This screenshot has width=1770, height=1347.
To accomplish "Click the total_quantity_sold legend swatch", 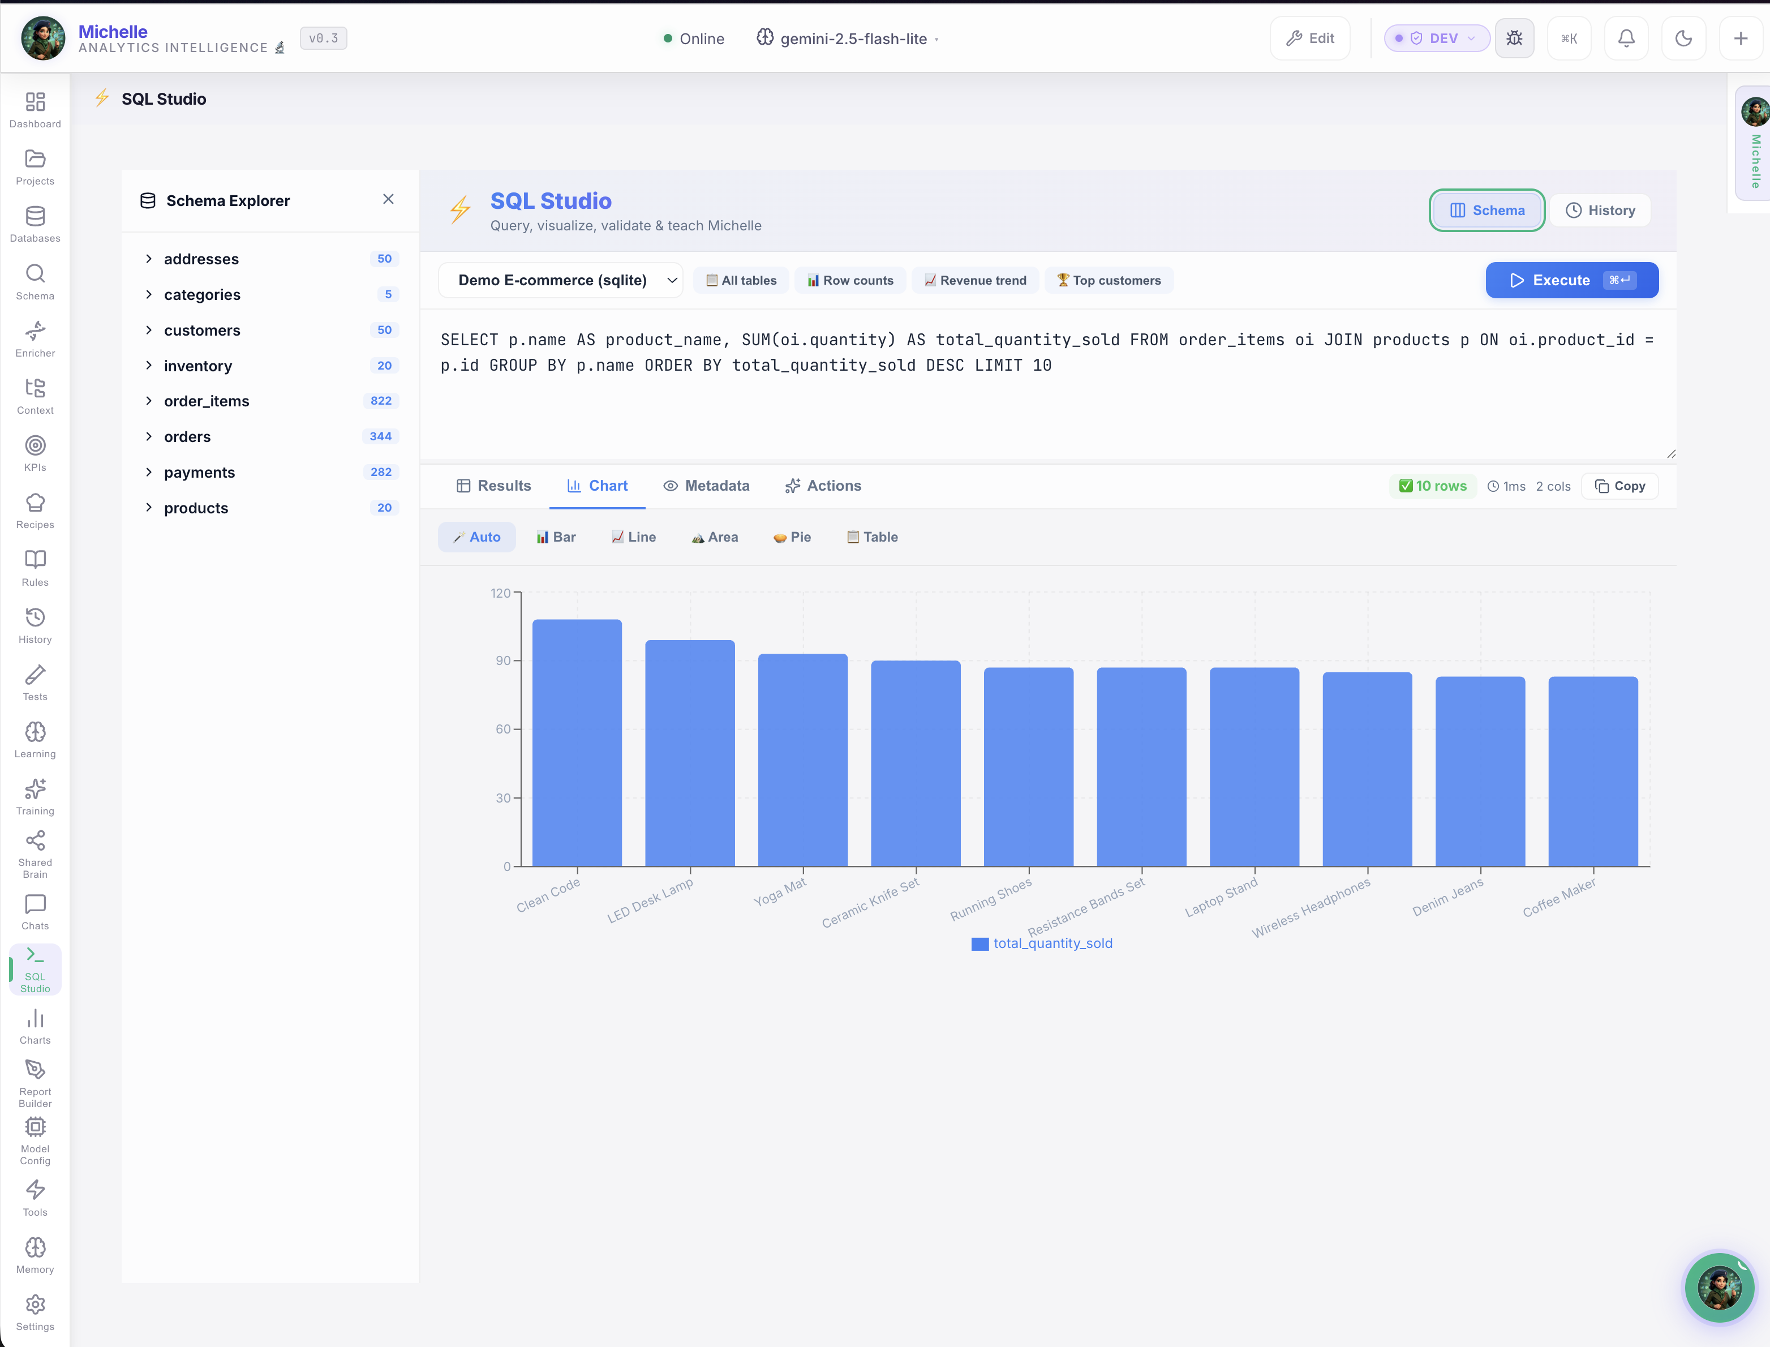I will click(979, 943).
